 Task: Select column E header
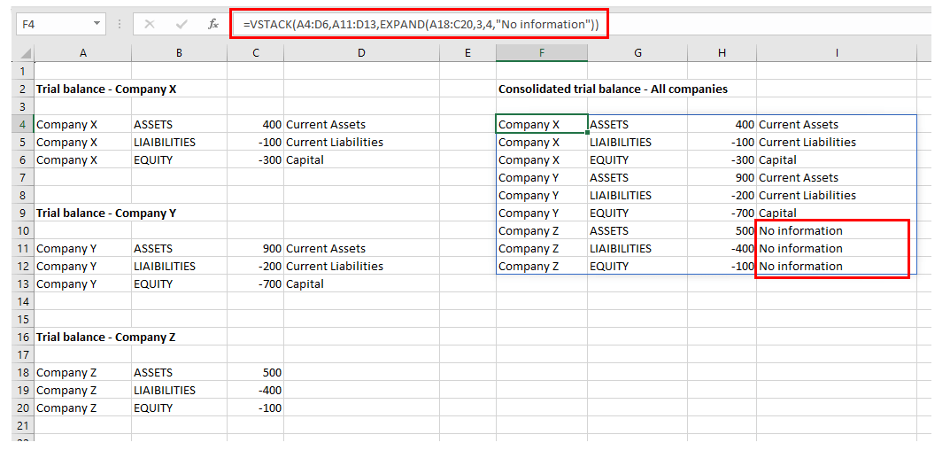(467, 53)
